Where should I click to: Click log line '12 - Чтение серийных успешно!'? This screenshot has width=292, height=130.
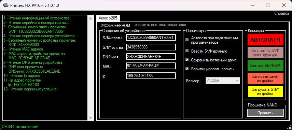(x=30, y=89)
